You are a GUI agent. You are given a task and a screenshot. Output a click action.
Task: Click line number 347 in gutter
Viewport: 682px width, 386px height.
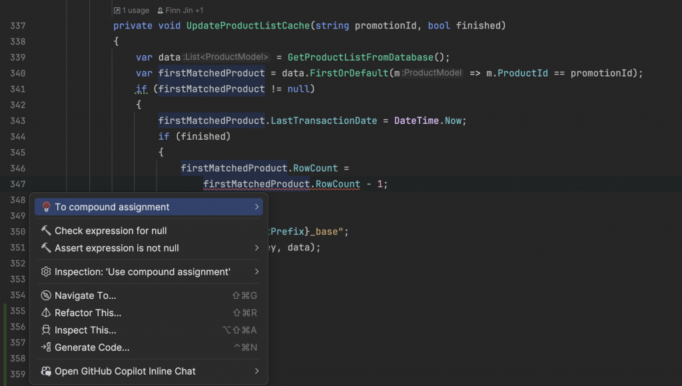(x=17, y=184)
